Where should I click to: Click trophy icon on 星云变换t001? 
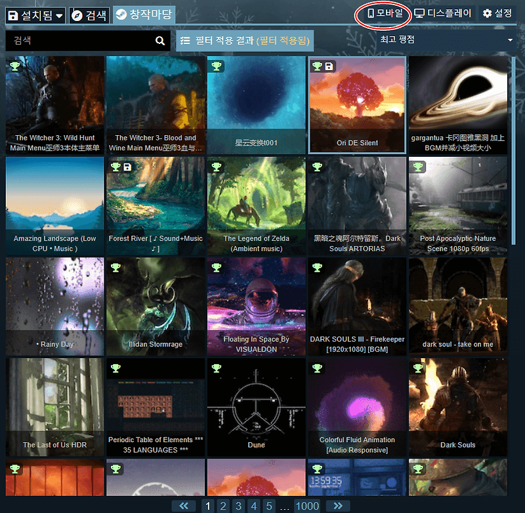coord(217,66)
